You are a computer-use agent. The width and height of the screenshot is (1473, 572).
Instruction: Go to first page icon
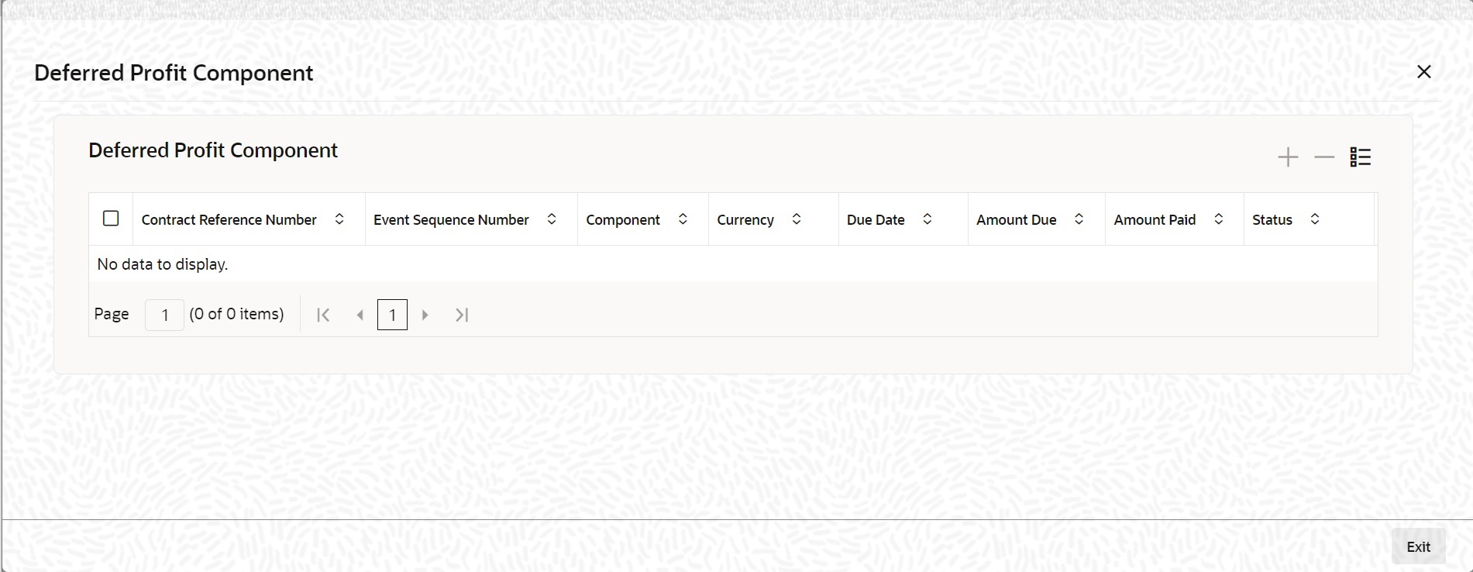pos(324,315)
